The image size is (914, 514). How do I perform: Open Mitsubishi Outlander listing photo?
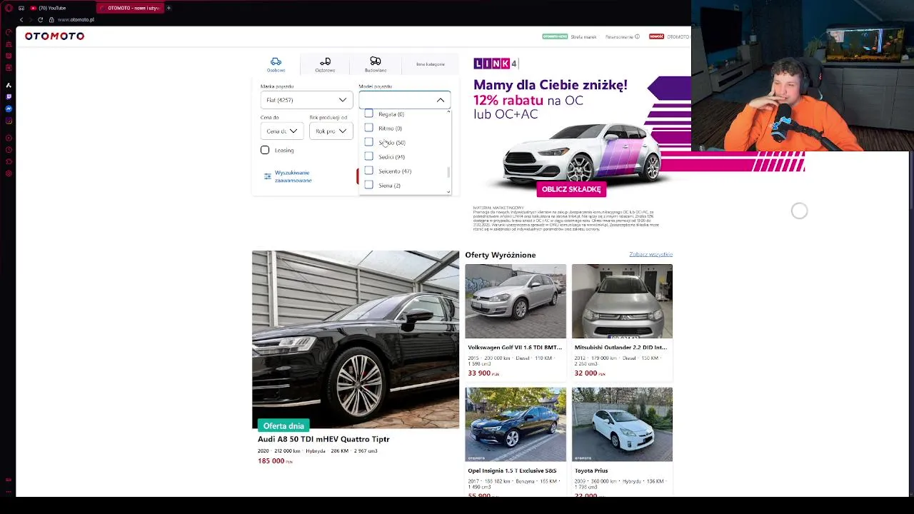[x=622, y=301]
